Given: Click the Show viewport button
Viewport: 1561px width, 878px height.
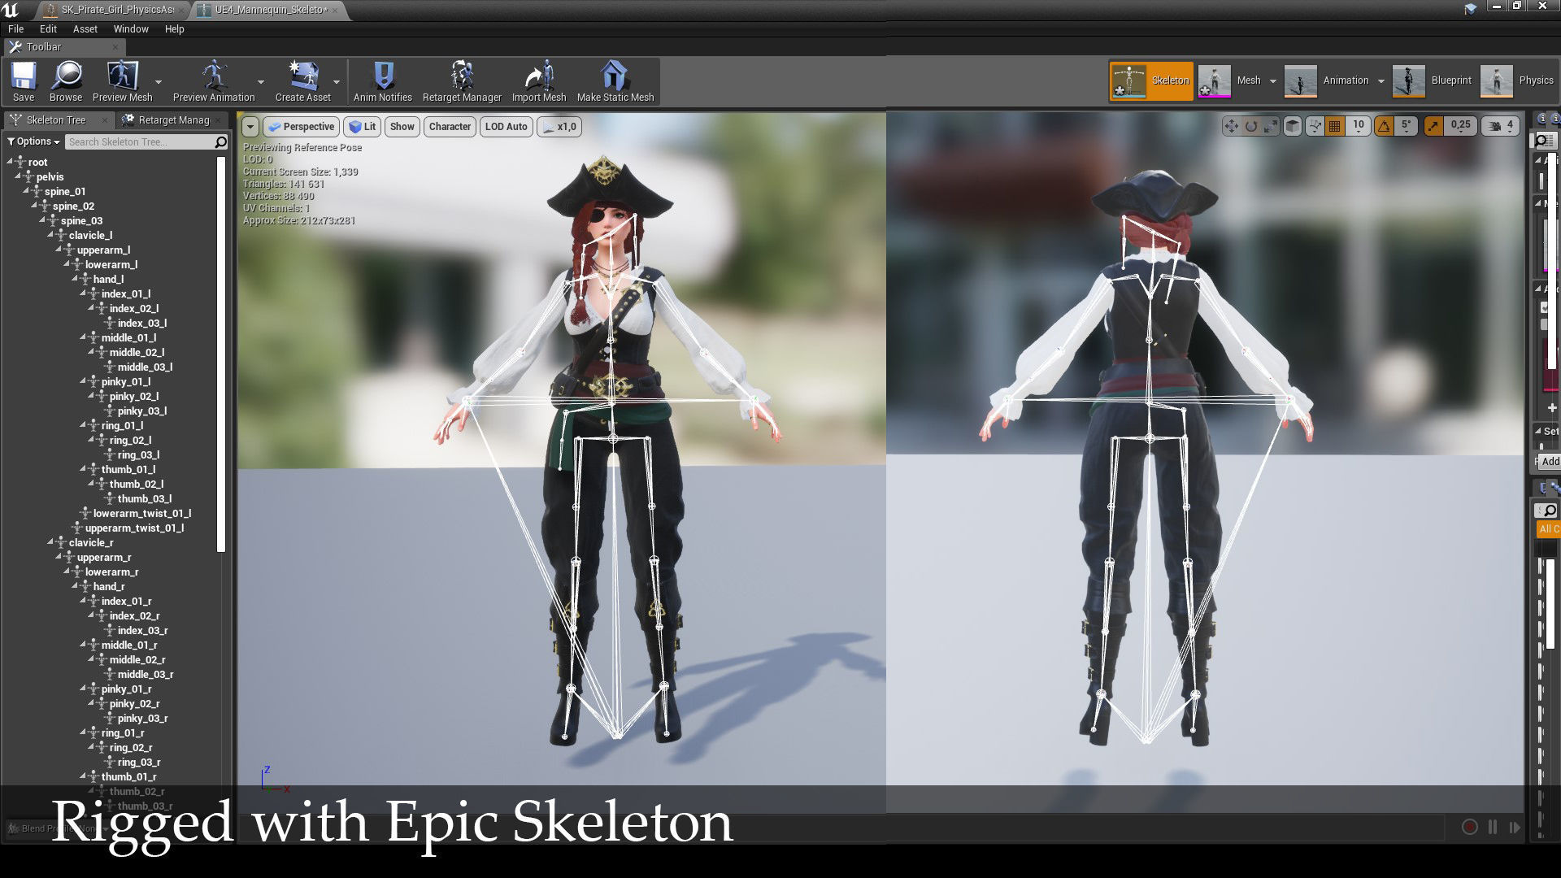Looking at the screenshot, I should pos(402,127).
